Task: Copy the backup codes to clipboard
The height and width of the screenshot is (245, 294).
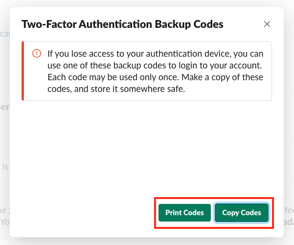Action: click(242, 213)
